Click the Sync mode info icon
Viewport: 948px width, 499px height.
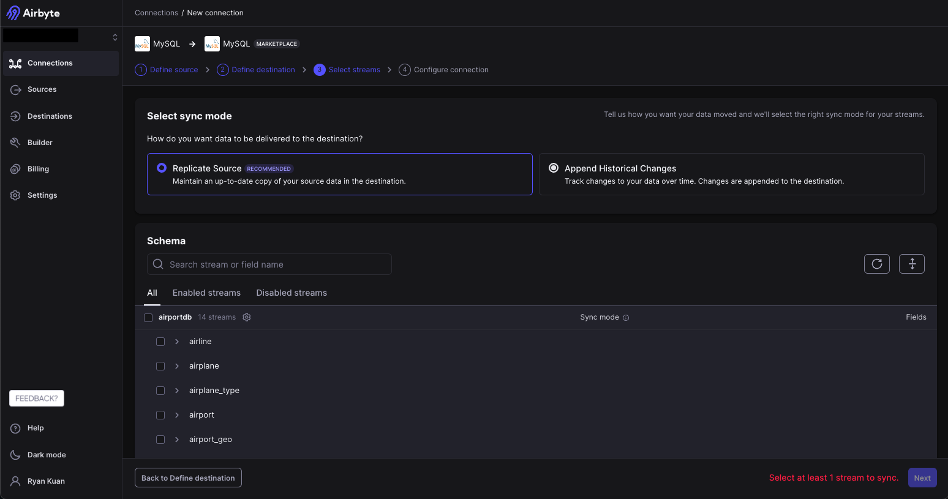coord(626,318)
